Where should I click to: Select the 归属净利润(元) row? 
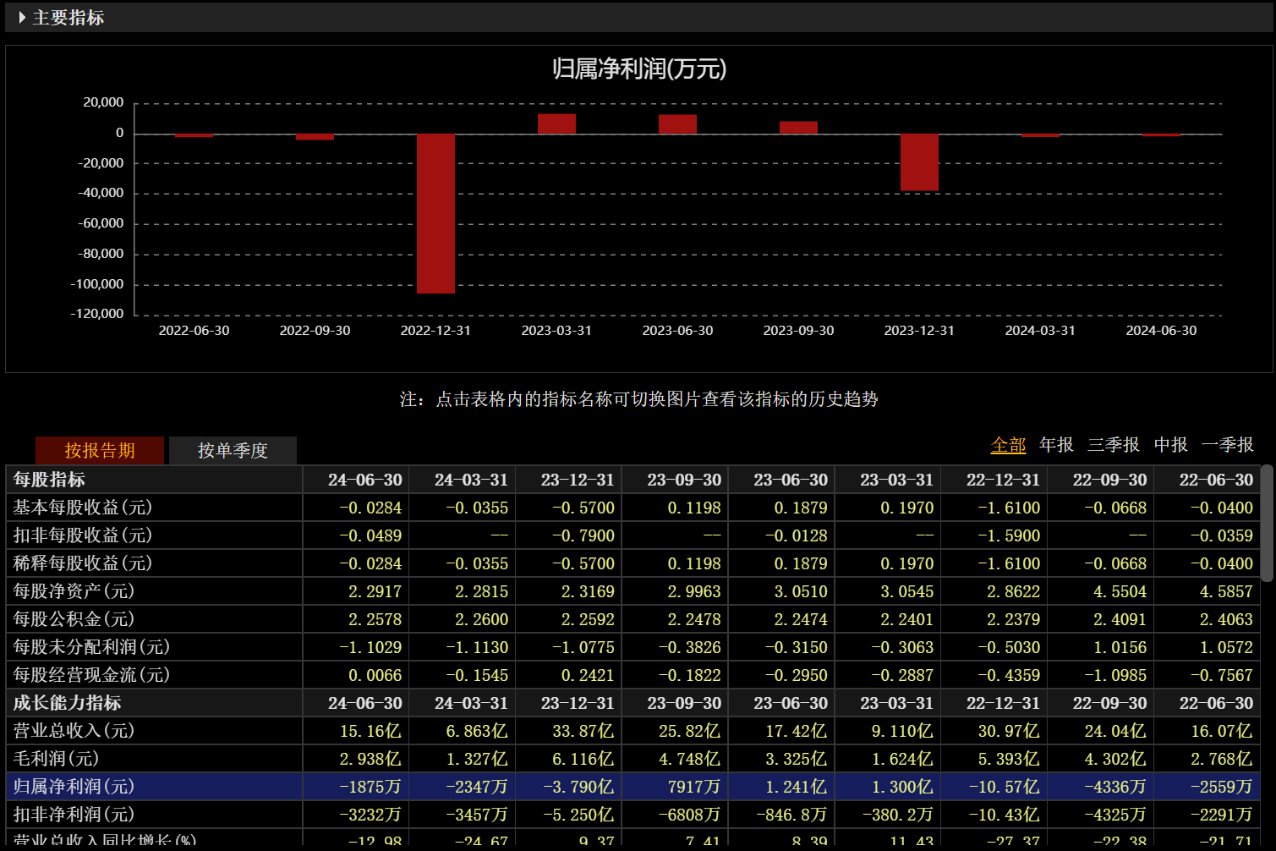[633, 787]
